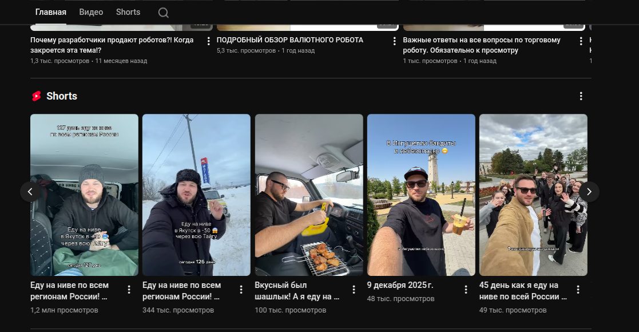The width and height of the screenshot is (639, 332).
Task: Play the 'сегодня 126 день' snowy short thumbnail
Action: tap(196, 195)
